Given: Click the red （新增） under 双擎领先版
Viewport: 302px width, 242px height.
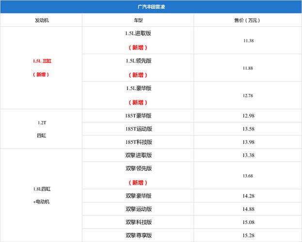Looking at the screenshot, I should click(138, 182).
